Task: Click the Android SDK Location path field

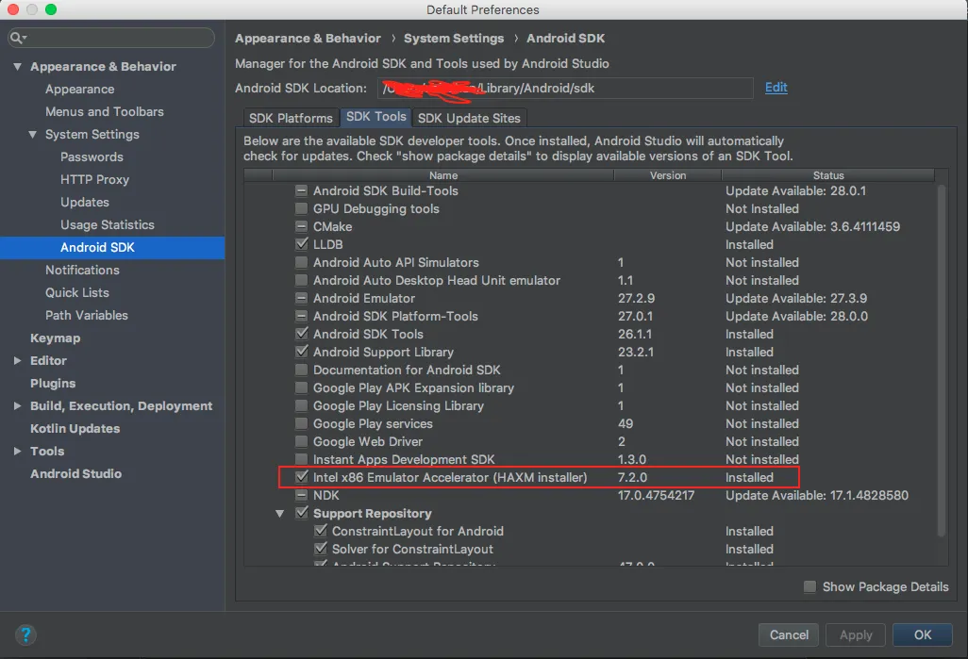Action: click(565, 89)
